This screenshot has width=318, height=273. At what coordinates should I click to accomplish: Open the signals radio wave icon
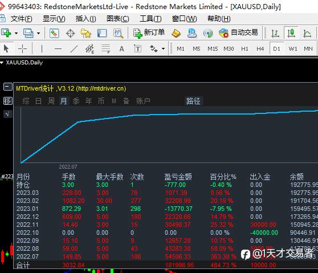point(208,33)
